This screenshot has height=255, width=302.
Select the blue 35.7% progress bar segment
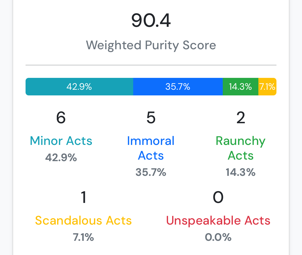click(x=178, y=87)
